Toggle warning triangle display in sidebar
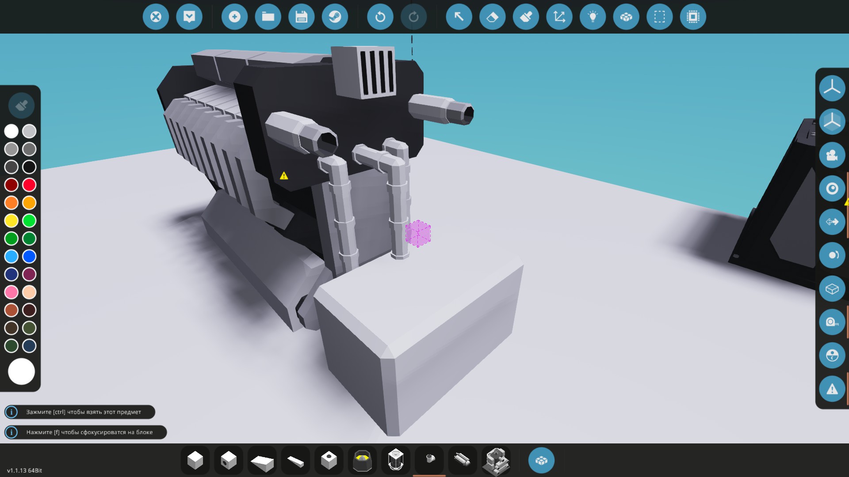Image resolution: width=849 pixels, height=477 pixels. click(x=832, y=389)
